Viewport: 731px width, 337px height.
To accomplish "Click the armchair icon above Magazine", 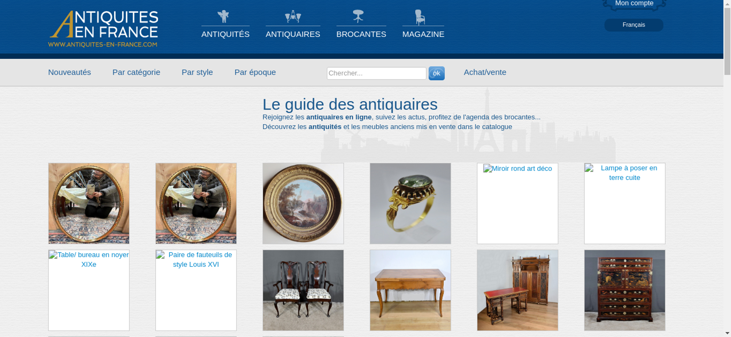I will pyautogui.click(x=420, y=17).
